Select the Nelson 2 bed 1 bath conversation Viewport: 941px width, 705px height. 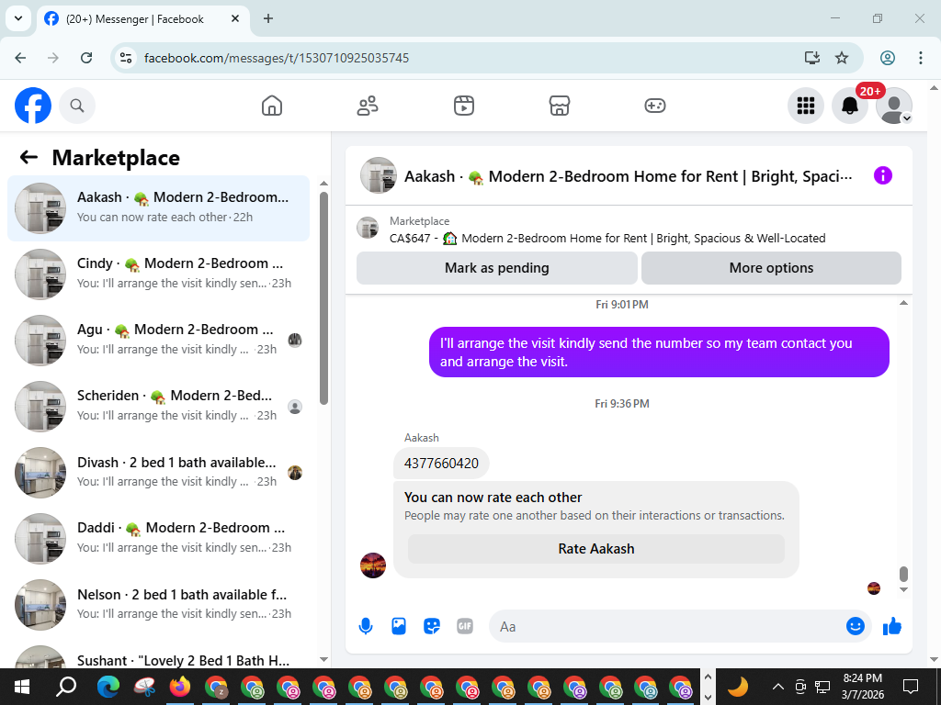(x=158, y=604)
